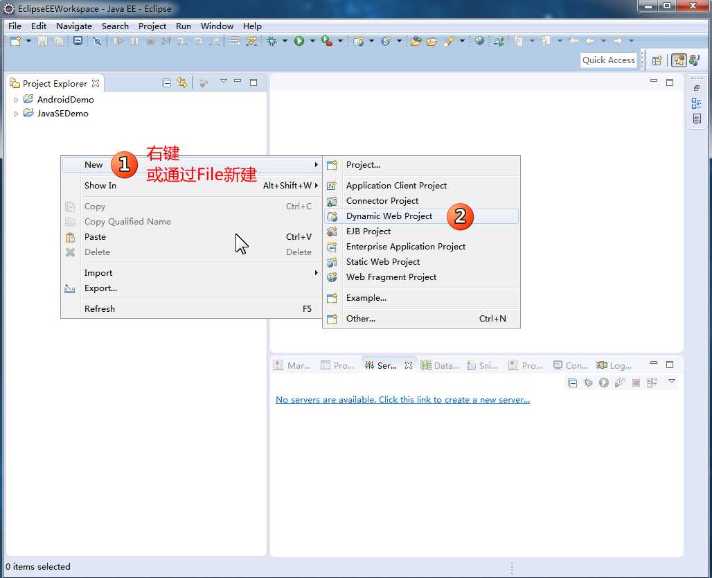
Task: Click the Forward navigation arrow icon
Action: pyautogui.click(x=618, y=41)
